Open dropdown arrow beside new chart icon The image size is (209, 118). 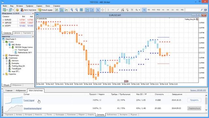pyautogui.click(x=7, y=10)
